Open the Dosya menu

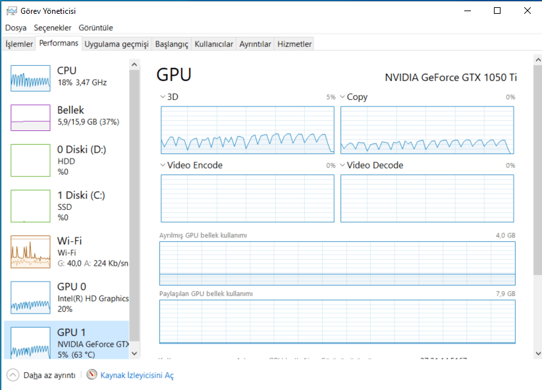[x=16, y=28]
